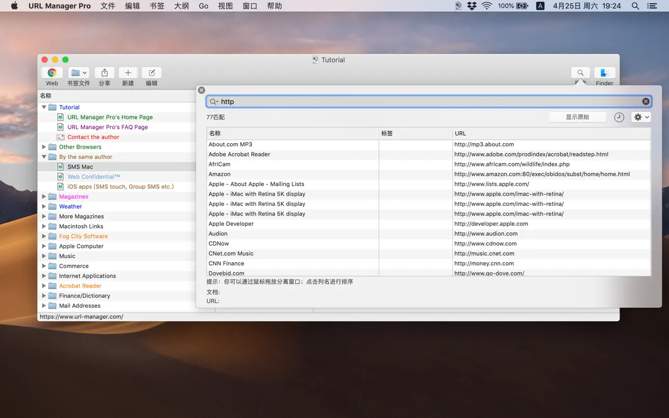Select the CDNow search result
The width and height of the screenshot is (669, 418).
pos(429,243)
